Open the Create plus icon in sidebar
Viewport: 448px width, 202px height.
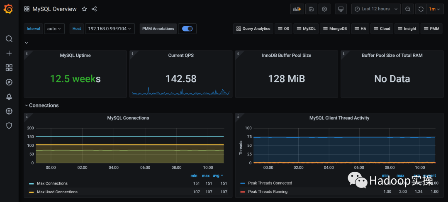point(9,53)
